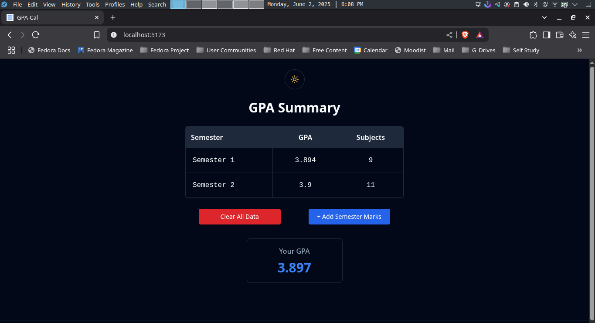Open the Moodist bookmark
The width and height of the screenshot is (595, 323).
[x=410, y=50]
